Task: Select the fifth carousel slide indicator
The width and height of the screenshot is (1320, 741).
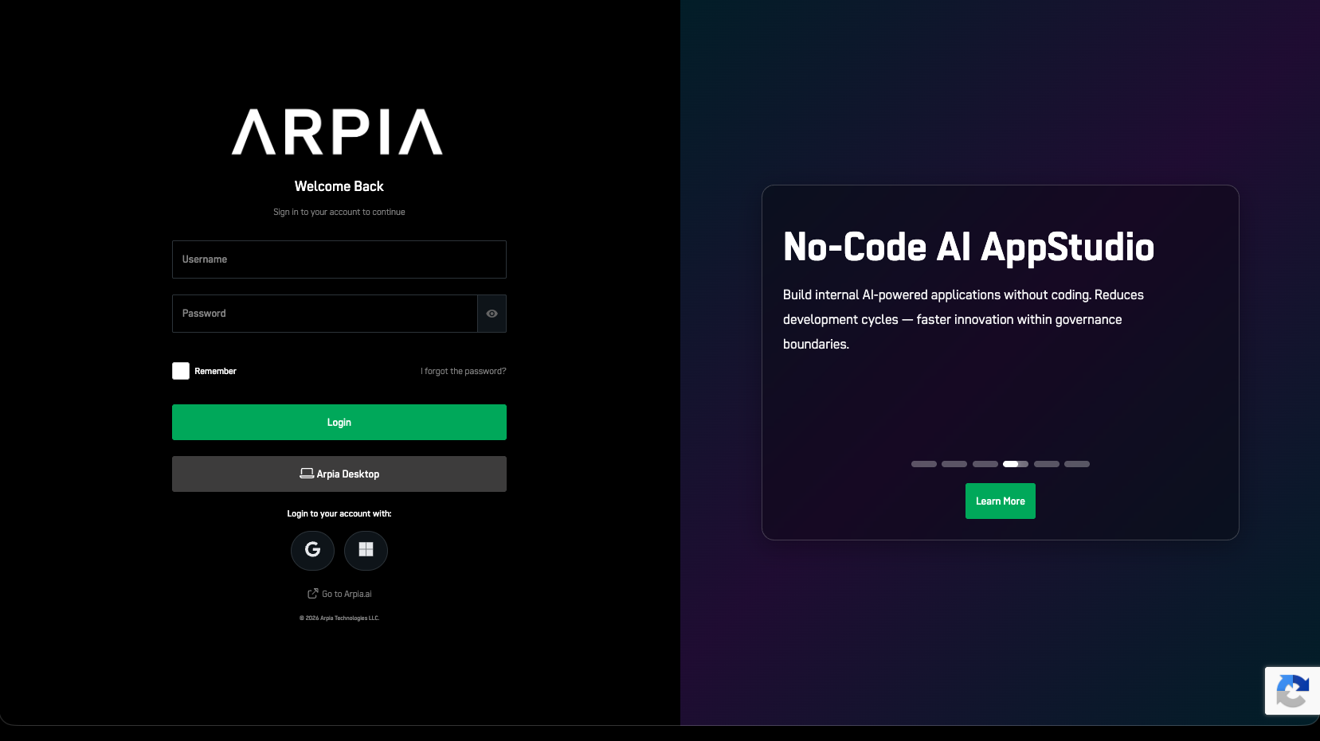Action: [x=1047, y=464]
